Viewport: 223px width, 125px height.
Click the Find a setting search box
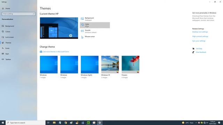pyautogui.click(x=18, y=14)
